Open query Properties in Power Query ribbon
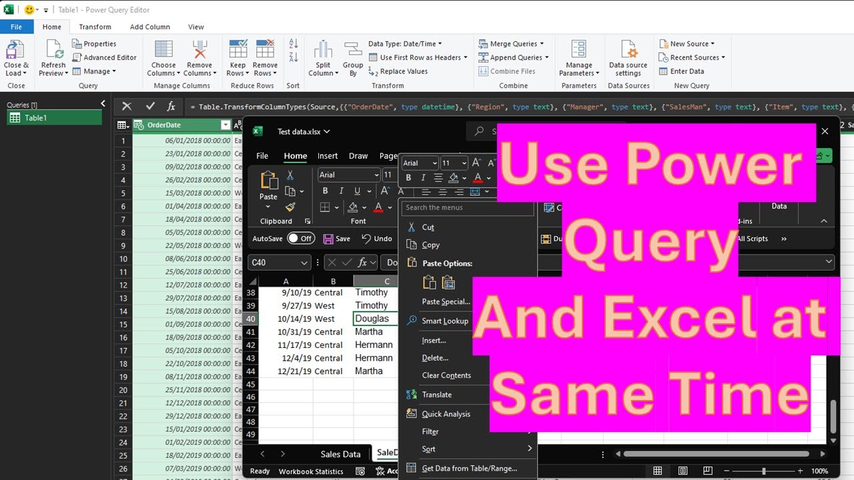 point(94,44)
